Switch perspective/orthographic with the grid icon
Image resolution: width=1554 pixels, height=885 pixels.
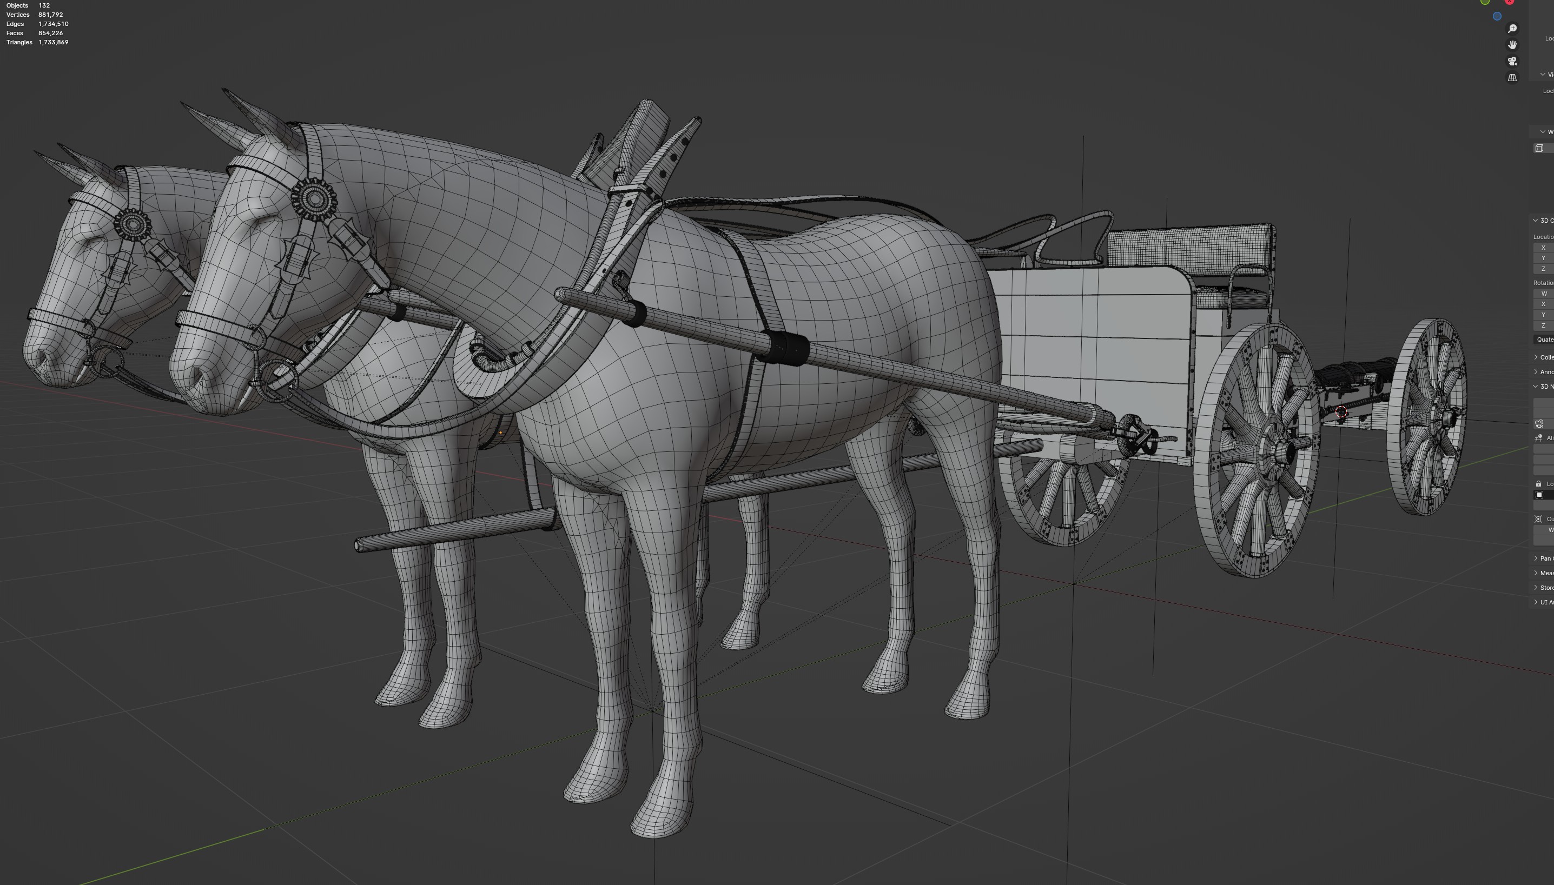1512,78
